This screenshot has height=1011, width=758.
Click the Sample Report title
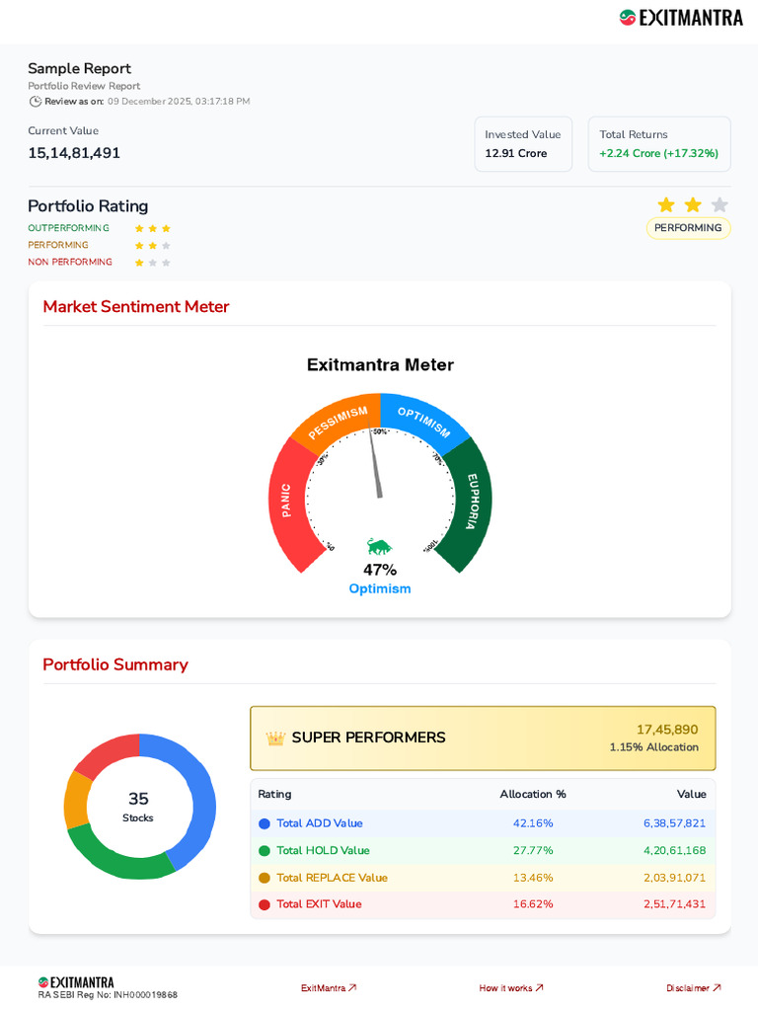click(79, 68)
